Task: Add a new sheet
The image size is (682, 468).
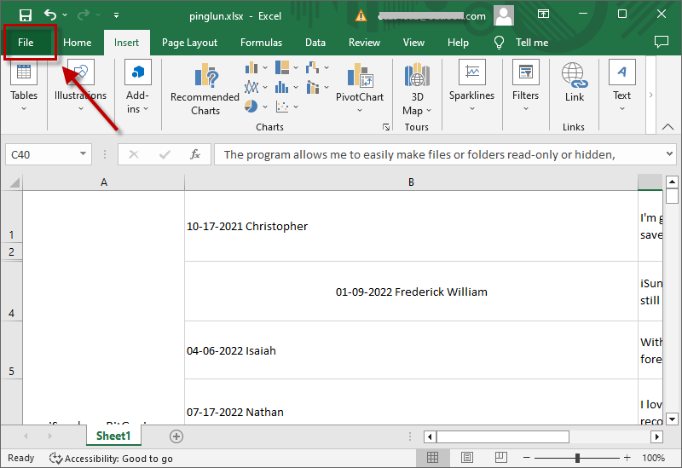Action: click(176, 436)
